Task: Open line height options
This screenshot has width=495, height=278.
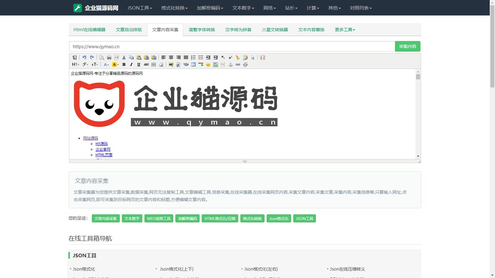Action: (x=154, y=65)
